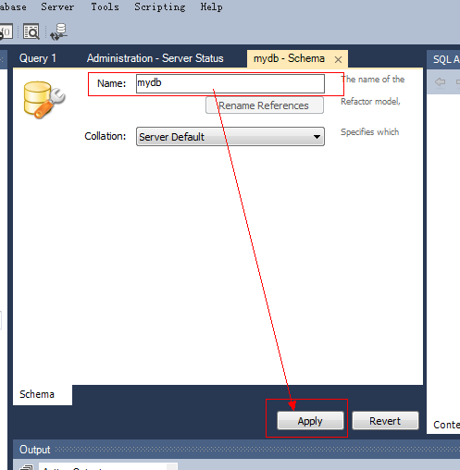
Task: Switch to the Query 1 tab
Action: [x=38, y=58]
